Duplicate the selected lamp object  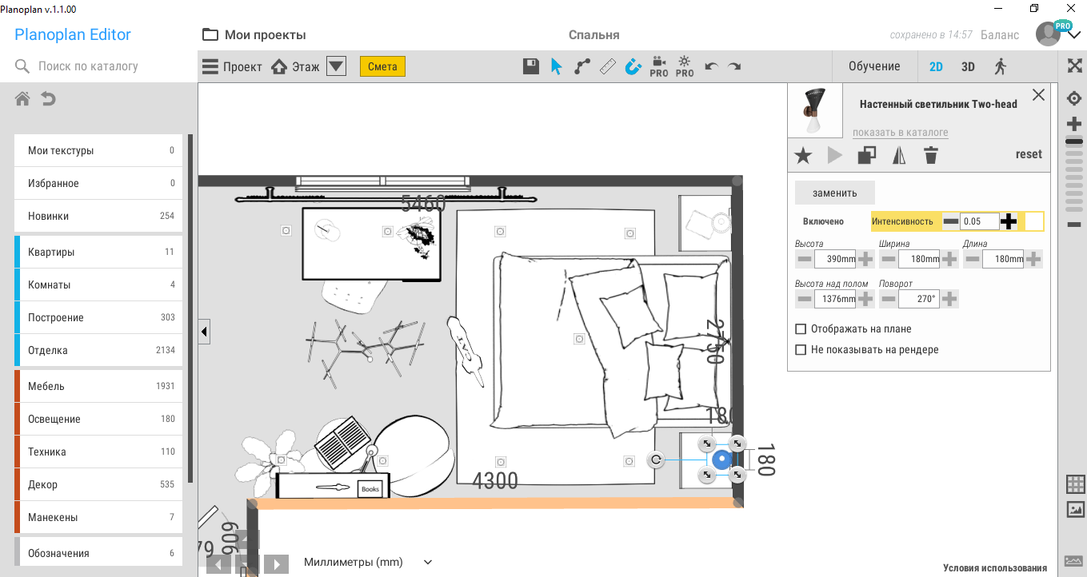pyautogui.click(x=866, y=155)
